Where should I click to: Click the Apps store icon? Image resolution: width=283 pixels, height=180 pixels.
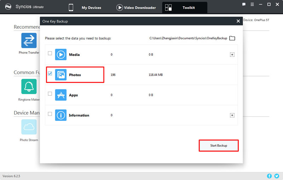[x=60, y=95]
